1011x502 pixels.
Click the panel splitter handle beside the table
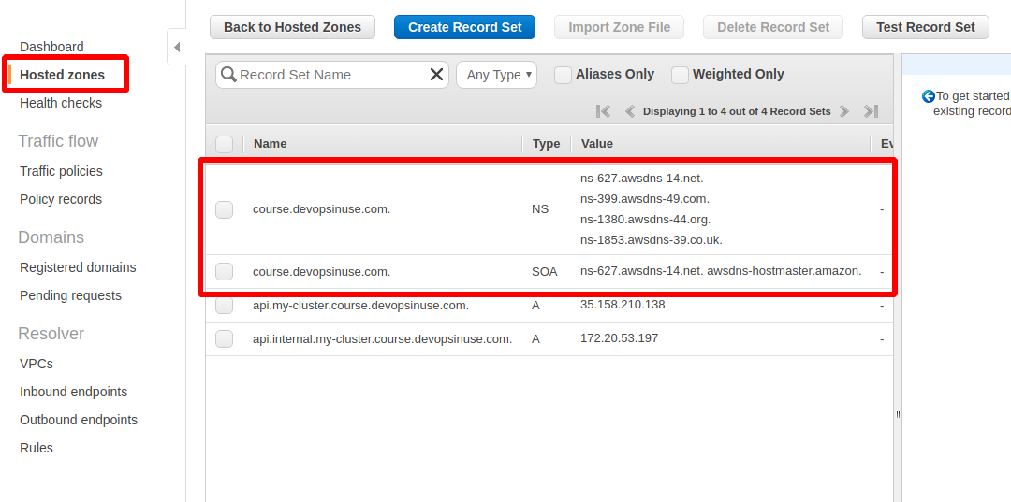pos(898,414)
